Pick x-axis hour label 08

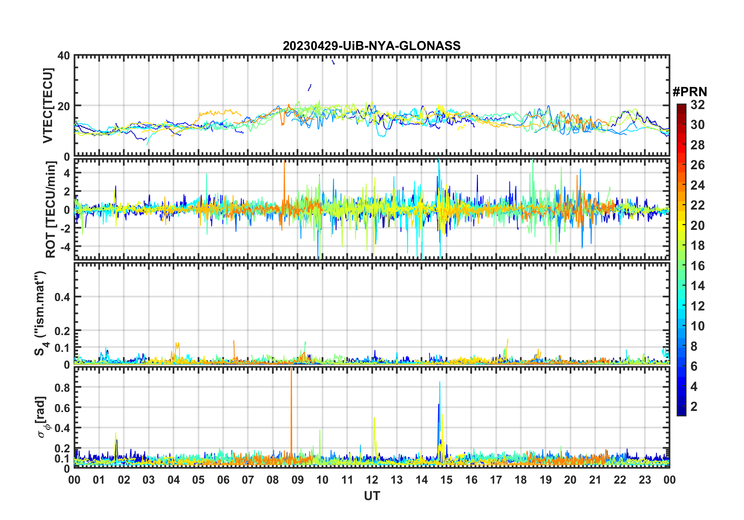pos(273,480)
